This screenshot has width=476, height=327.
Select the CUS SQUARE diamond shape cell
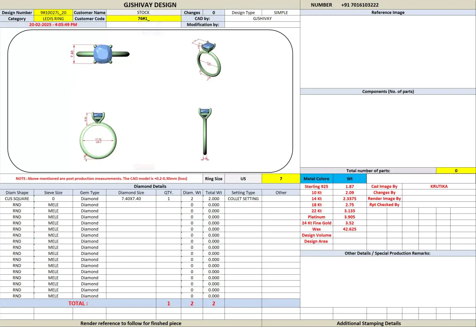coord(17,199)
